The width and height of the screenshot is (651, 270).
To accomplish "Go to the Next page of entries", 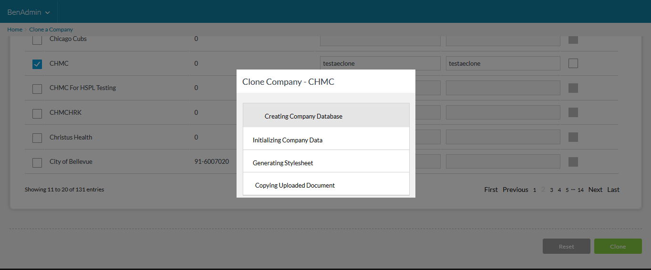I will point(595,190).
